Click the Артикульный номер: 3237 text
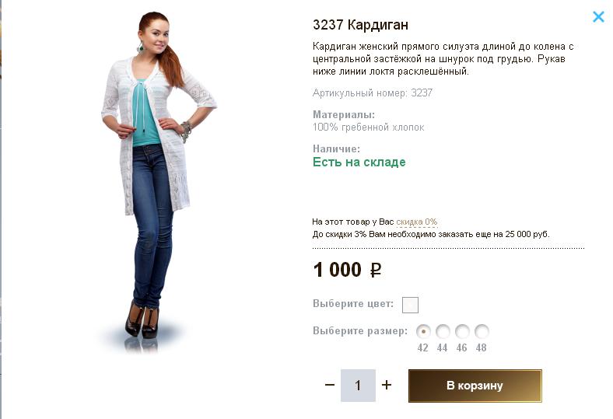The image size is (613, 419). pos(373,93)
